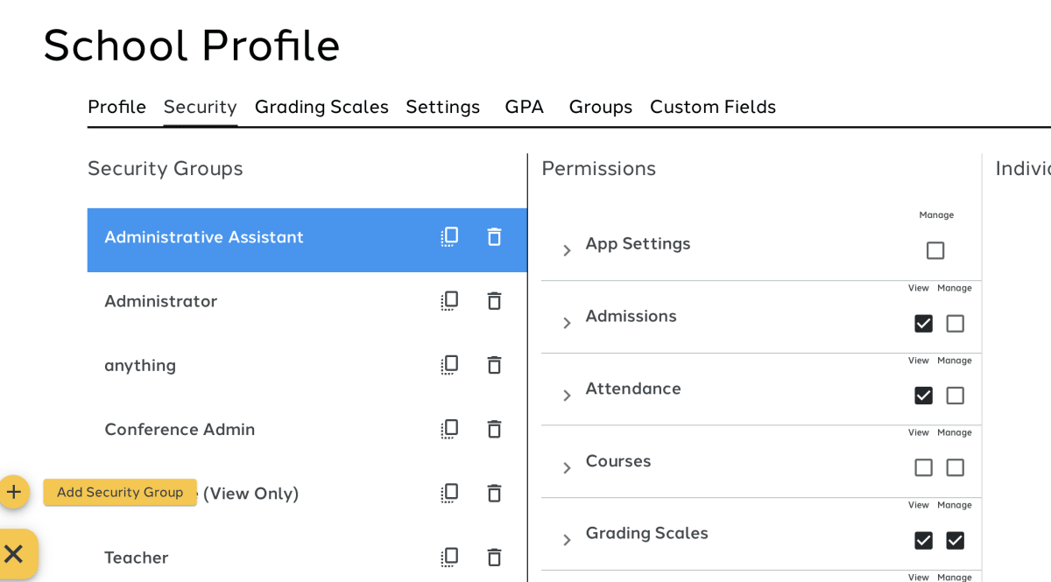Expand the Attendance permissions section
Screen dimensions: 1051x582
click(x=567, y=396)
